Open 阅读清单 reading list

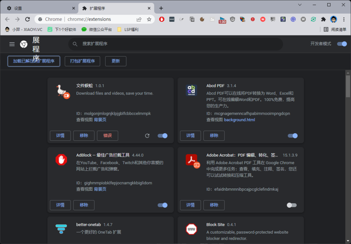point(335,29)
